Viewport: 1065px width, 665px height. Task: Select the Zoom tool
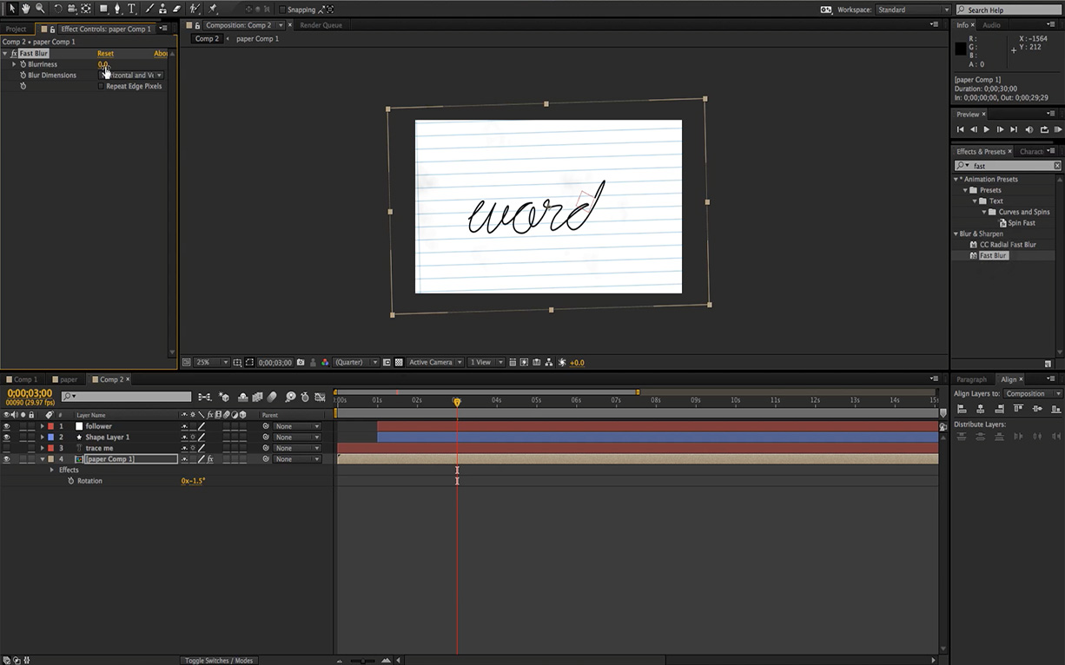(x=39, y=10)
